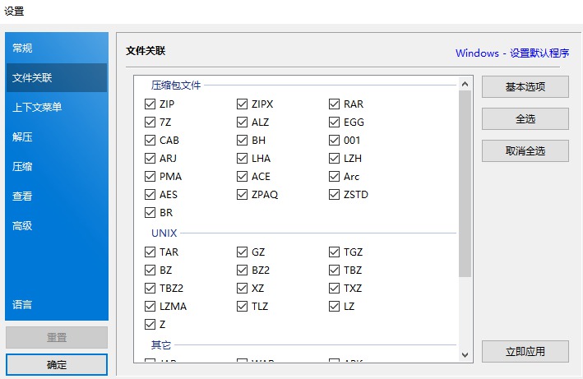Click the file list scrollbar thumb

click(465, 184)
